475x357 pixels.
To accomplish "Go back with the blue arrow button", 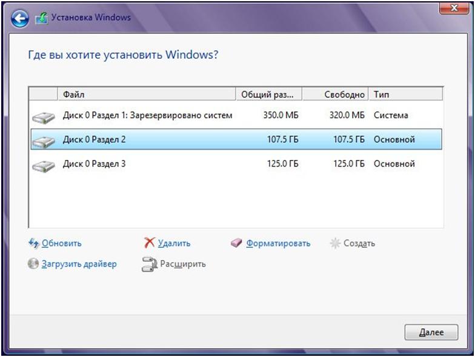I will coord(19,18).
